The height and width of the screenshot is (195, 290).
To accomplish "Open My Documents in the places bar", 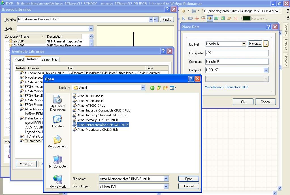I will 58,142.
